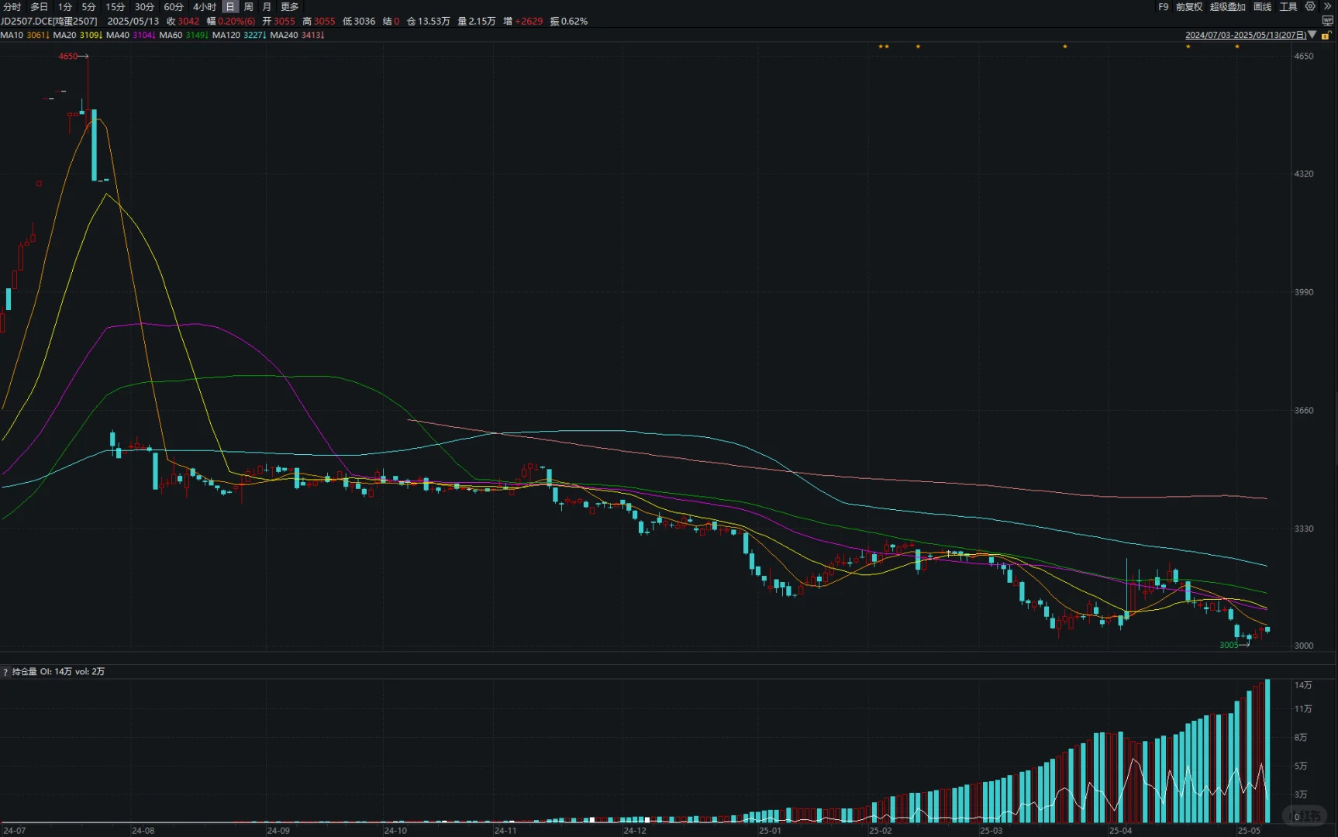
Task: Expand toolbar with double-arrow icon
Action: 1327,6
